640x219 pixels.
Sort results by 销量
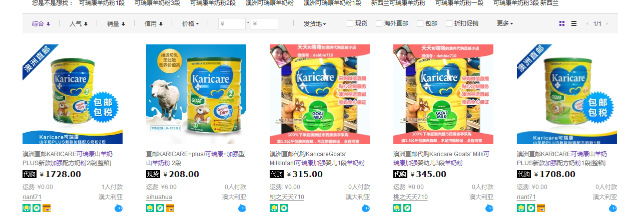[116, 23]
